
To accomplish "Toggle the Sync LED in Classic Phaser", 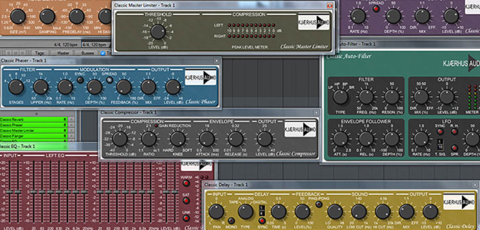I will coord(80,80).
